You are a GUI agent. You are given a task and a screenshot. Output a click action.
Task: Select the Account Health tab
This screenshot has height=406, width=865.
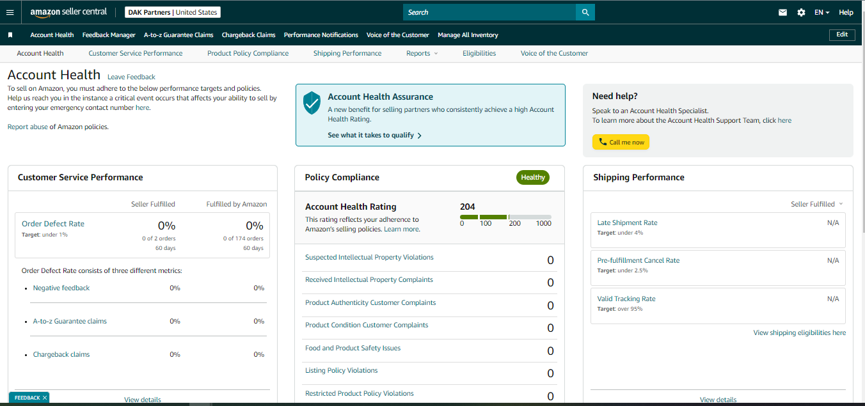[40, 54]
